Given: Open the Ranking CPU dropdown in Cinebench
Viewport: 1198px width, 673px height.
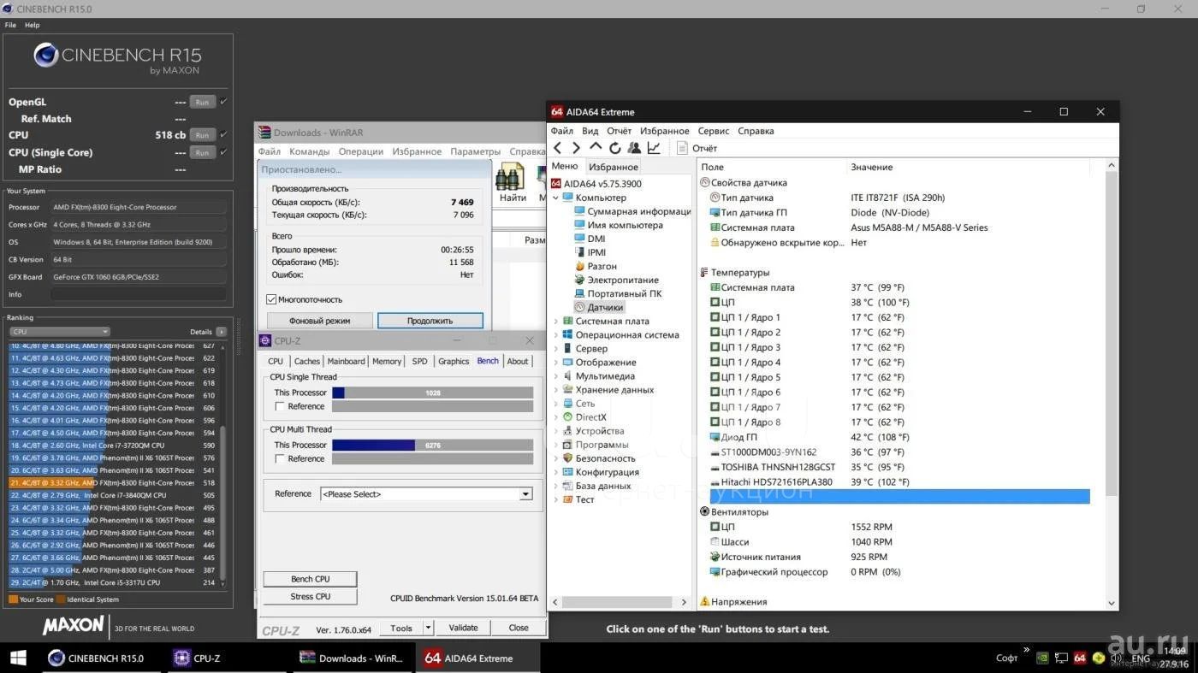Looking at the screenshot, I should point(60,332).
